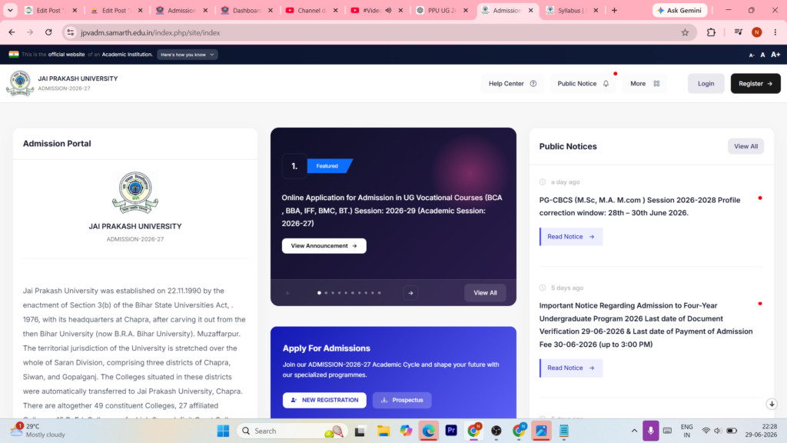Open the Help Center

point(513,83)
